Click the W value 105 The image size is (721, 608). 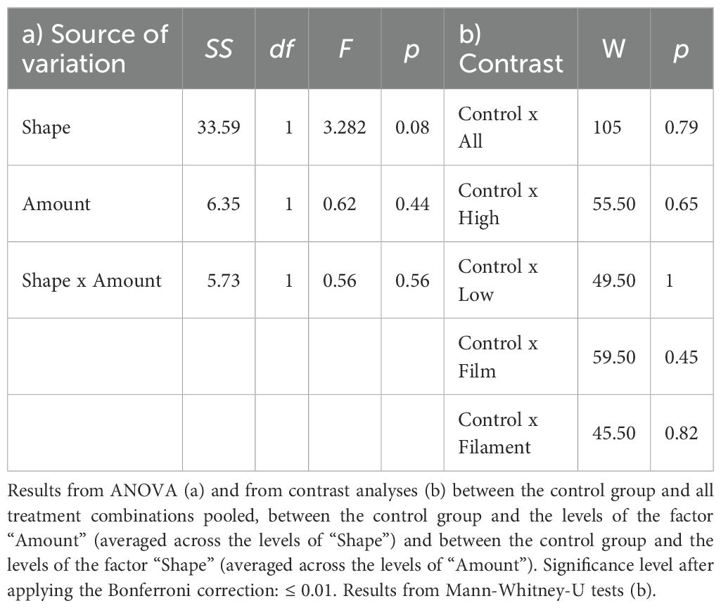pyautogui.click(x=607, y=127)
